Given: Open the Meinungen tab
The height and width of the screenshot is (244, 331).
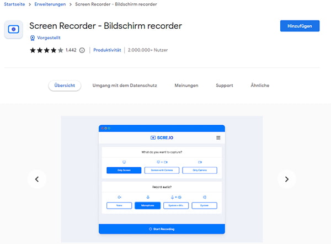Looking at the screenshot, I should (x=186, y=86).
